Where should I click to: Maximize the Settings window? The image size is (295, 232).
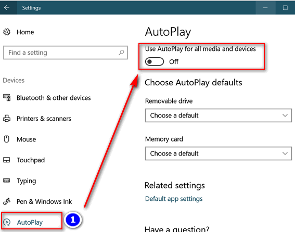tap(285, 7)
